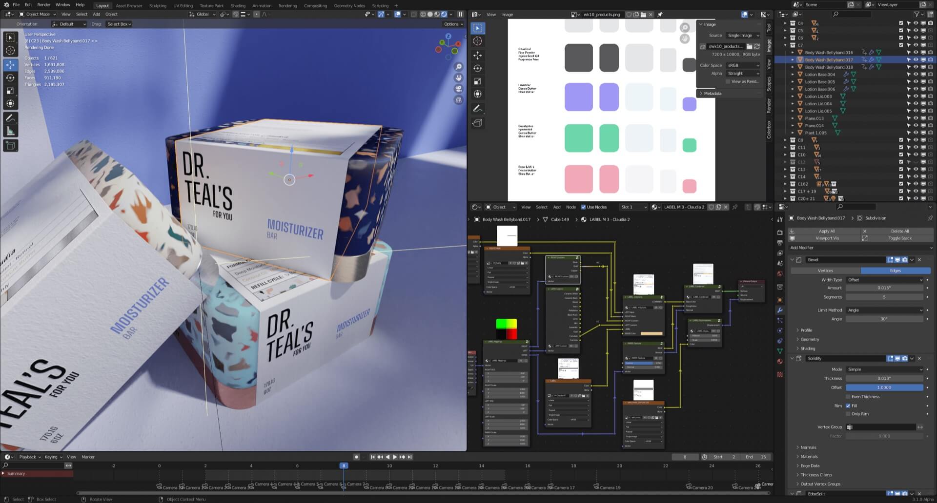Open the Render menu
Viewport: 937px width, 503px height.
pos(44,5)
